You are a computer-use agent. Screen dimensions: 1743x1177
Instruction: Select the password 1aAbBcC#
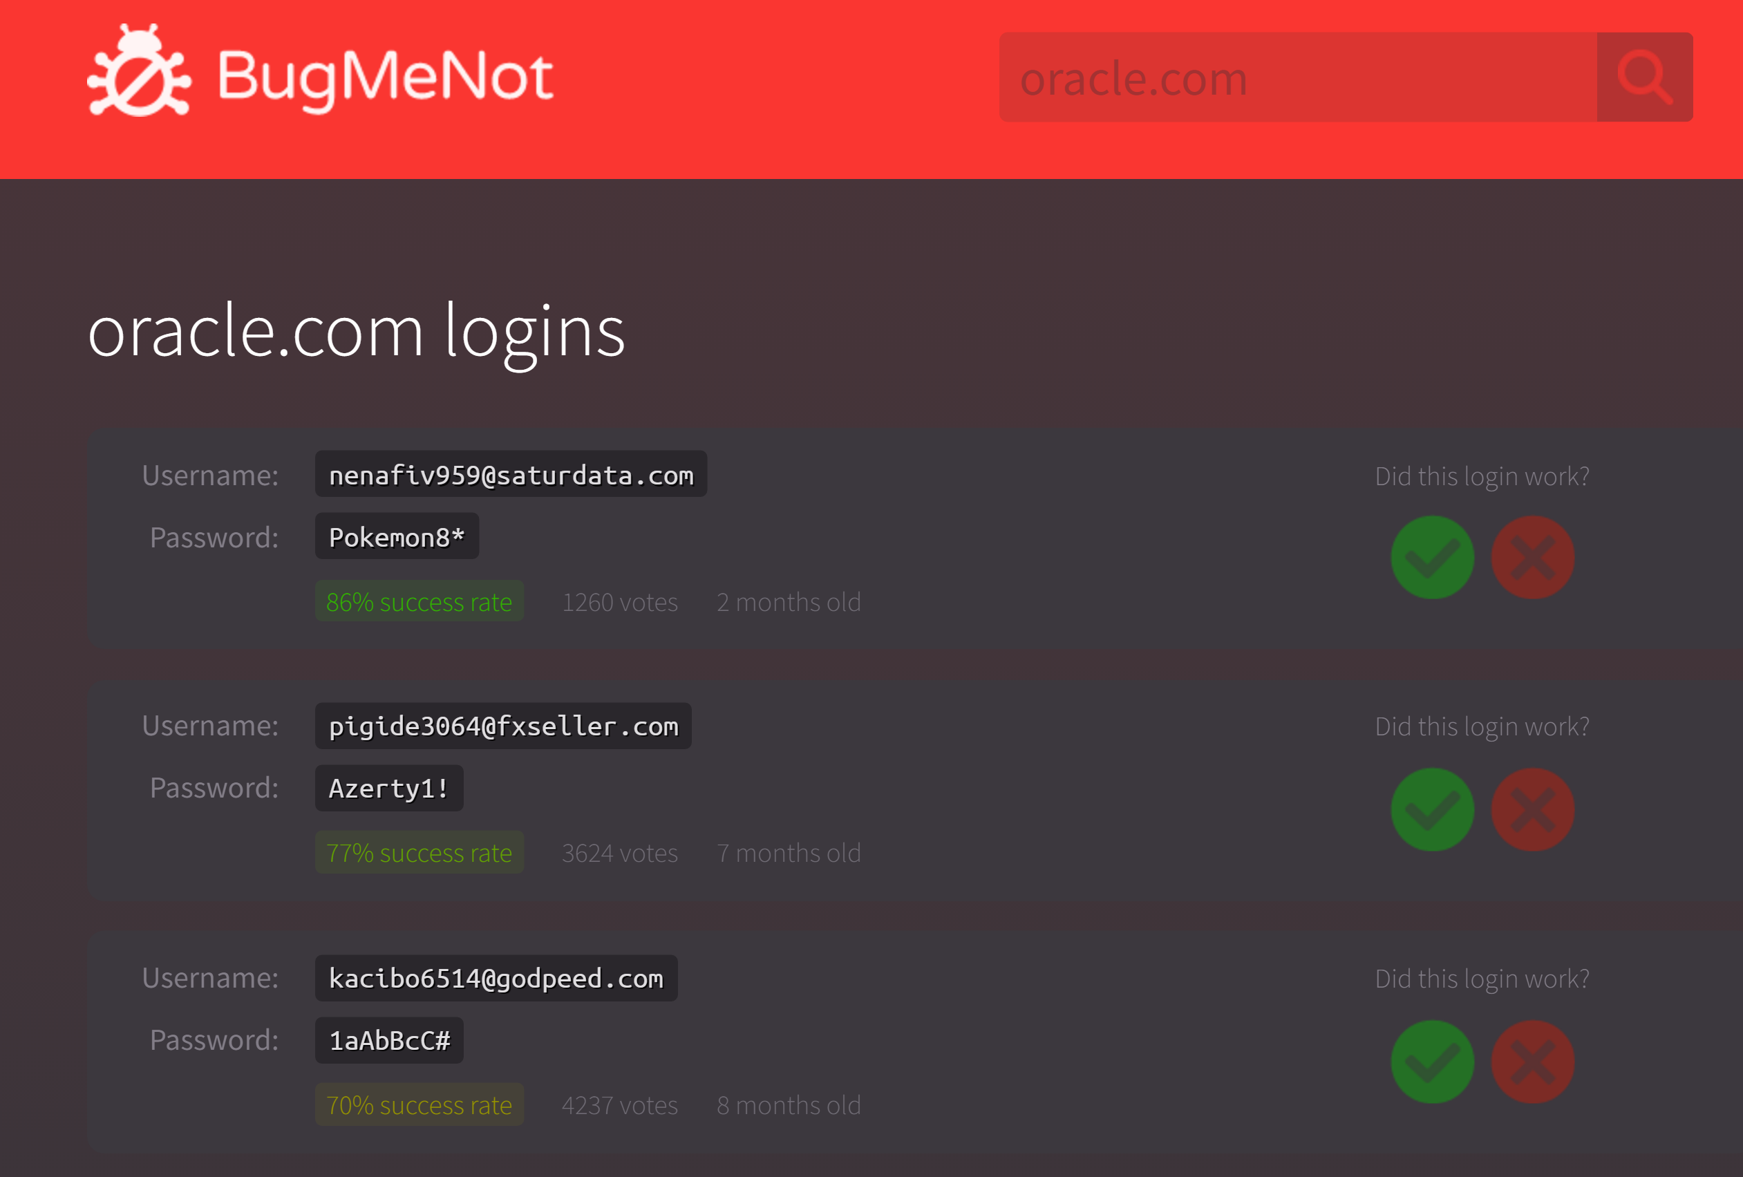pos(388,1040)
